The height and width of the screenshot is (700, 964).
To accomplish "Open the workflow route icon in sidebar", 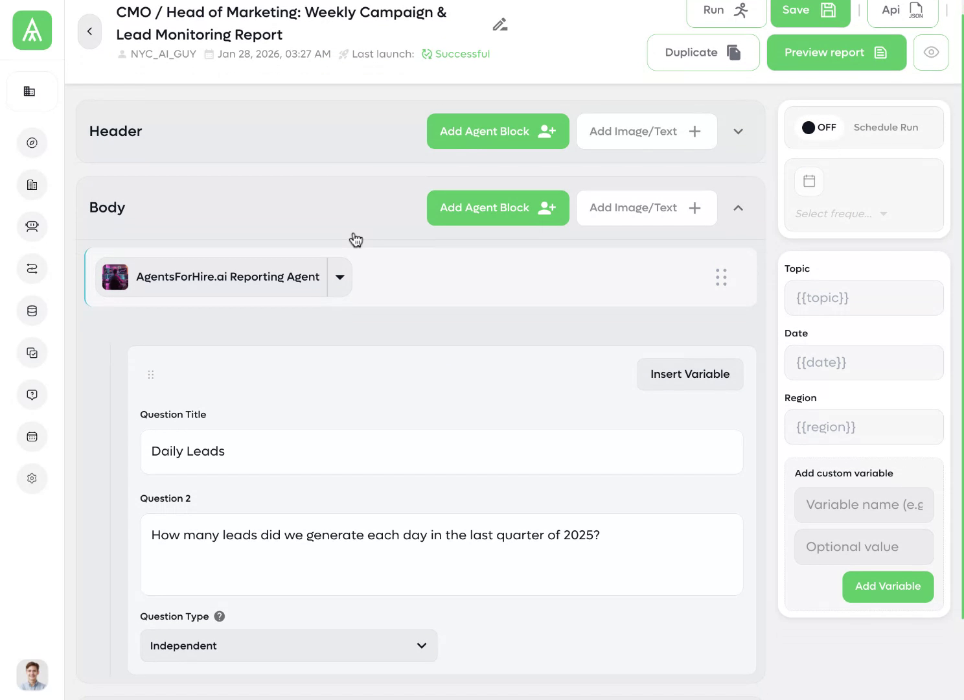I will click(32, 268).
